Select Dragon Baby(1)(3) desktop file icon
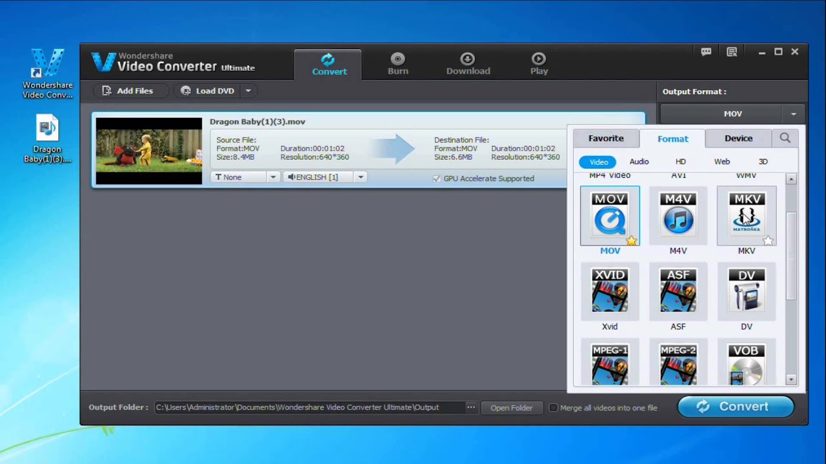826x464 pixels. click(x=47, y=139)
